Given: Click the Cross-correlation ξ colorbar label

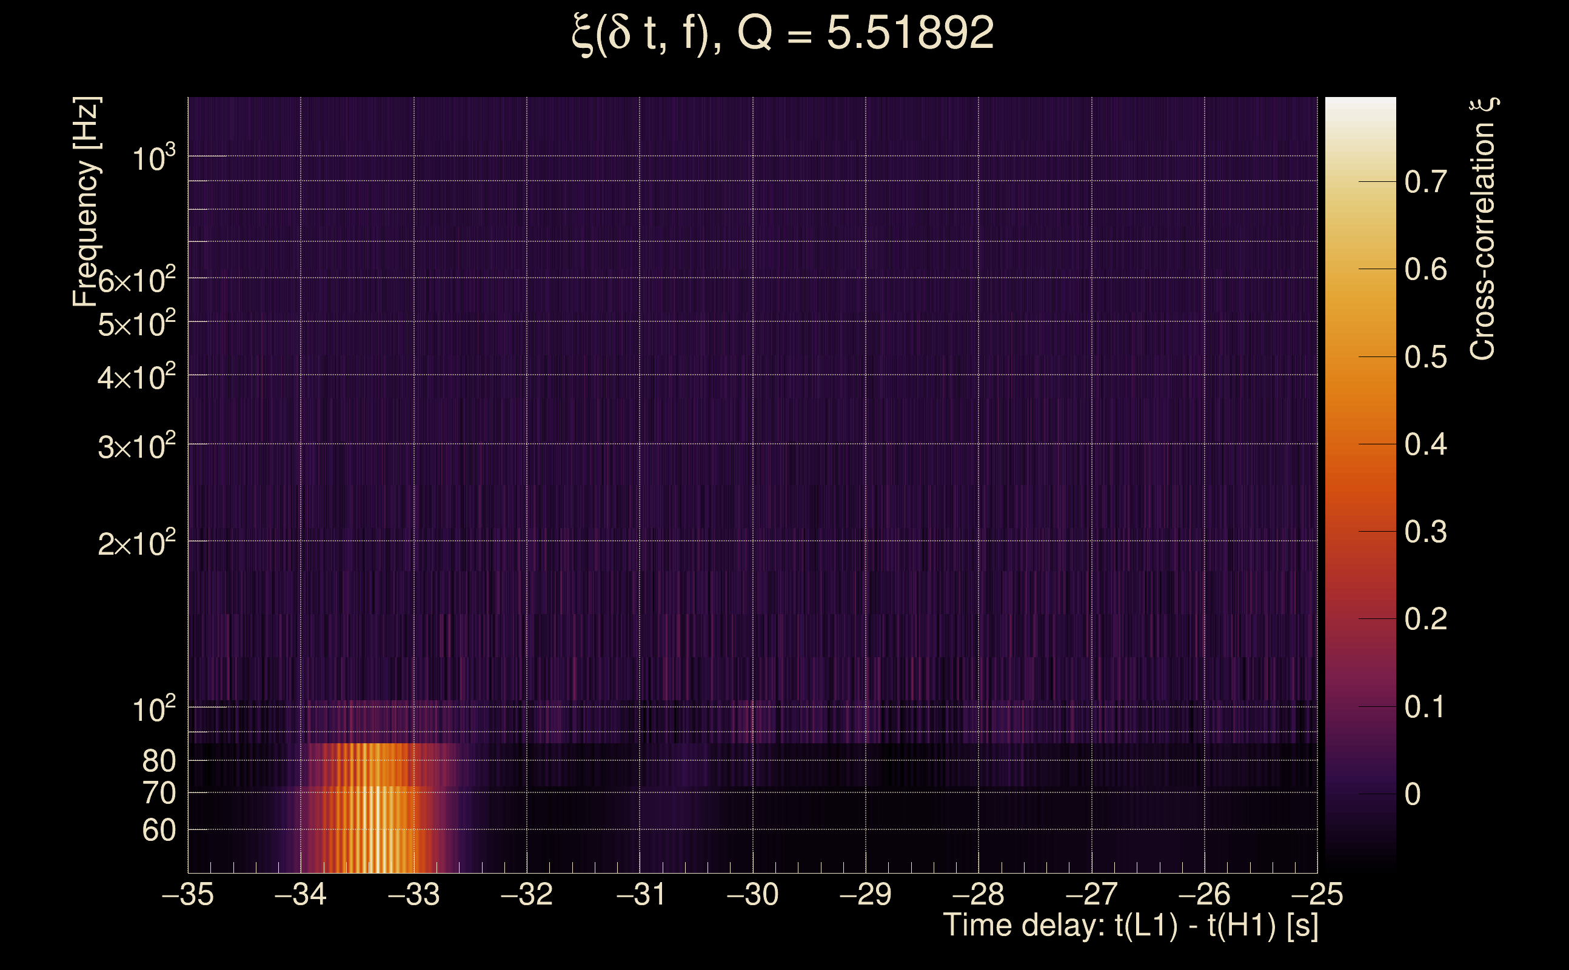Looking at the screenshot, I should 1482,229.
